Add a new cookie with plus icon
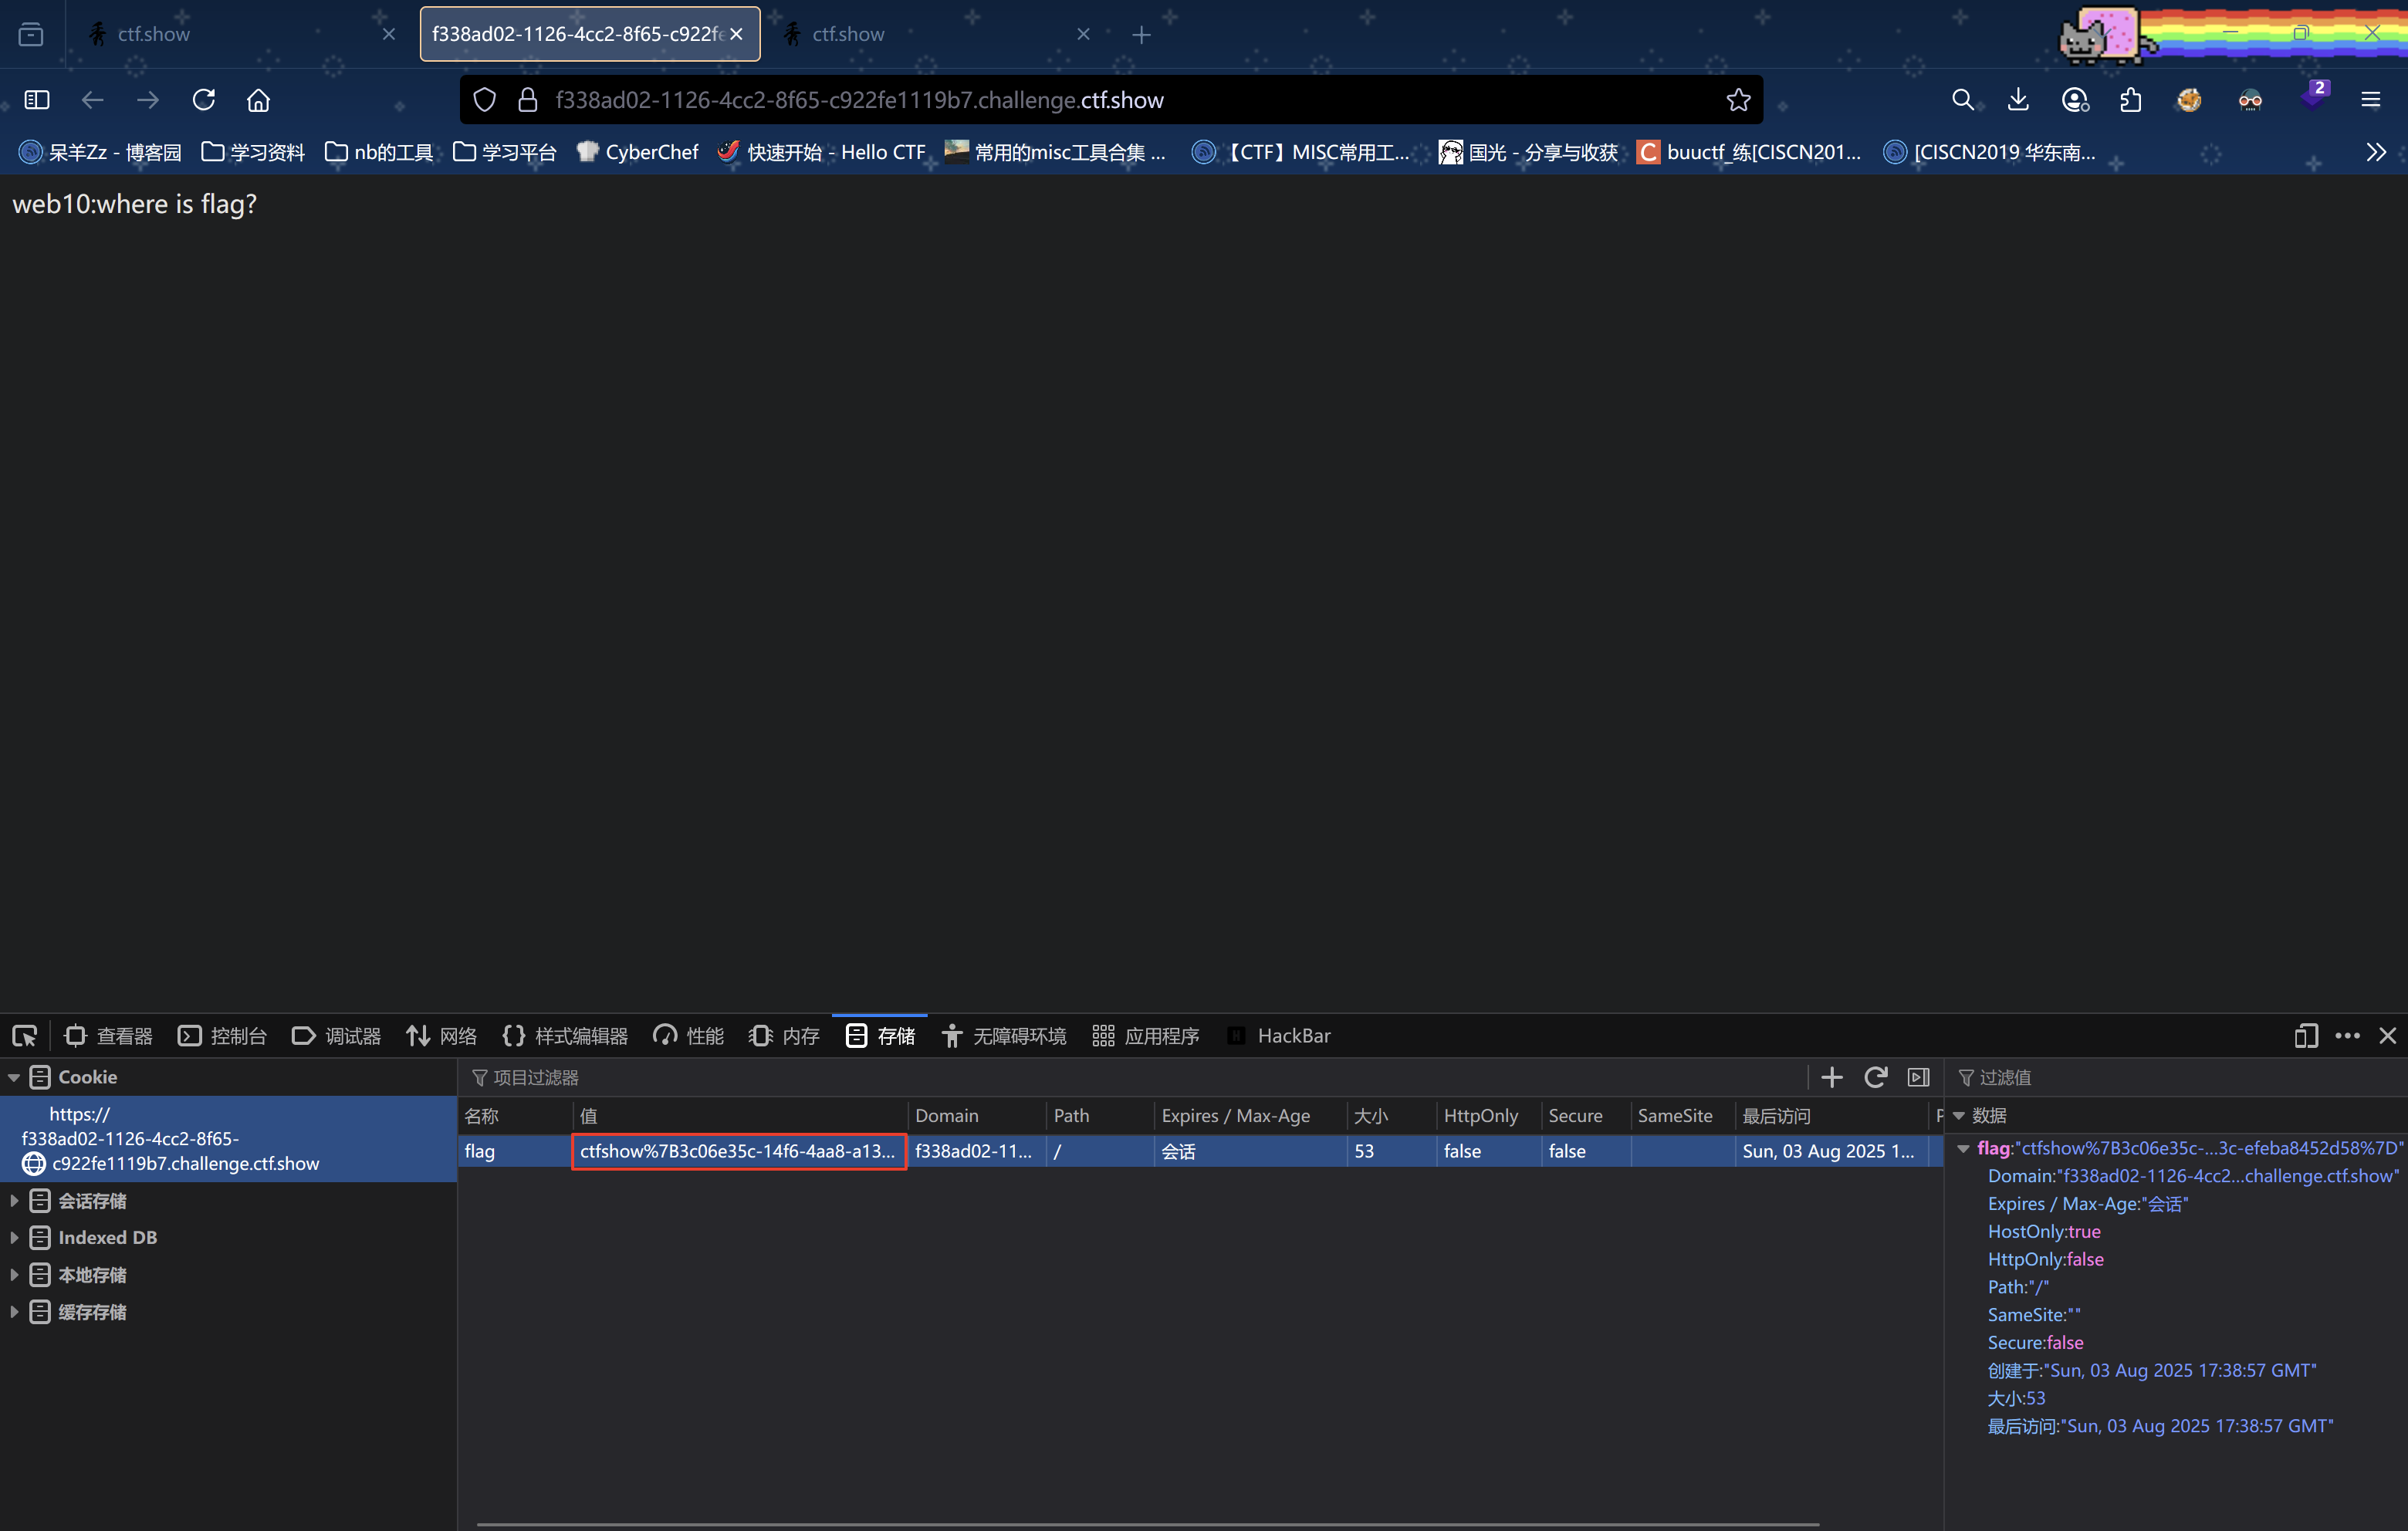Viewport: 2408px width, 1531px height. click(1831, 1077)
